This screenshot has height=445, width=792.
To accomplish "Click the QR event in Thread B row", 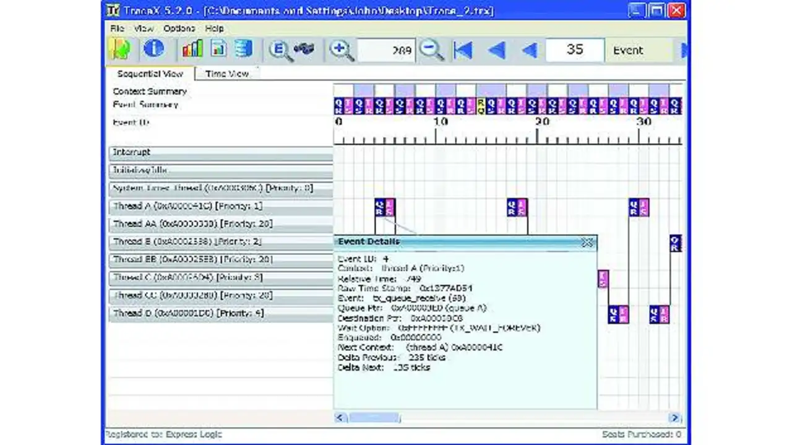I will coord(675,243).
